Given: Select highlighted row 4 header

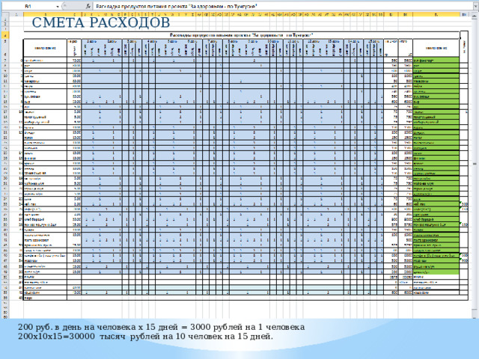Looking at the screenshot, I should tap(5, 35).
